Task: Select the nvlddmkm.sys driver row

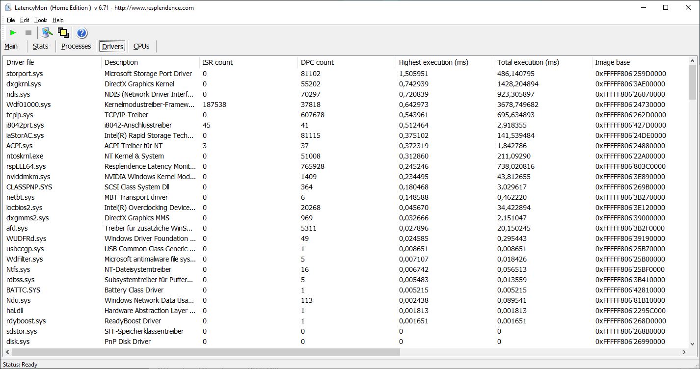Action: [x=346, y=177]
